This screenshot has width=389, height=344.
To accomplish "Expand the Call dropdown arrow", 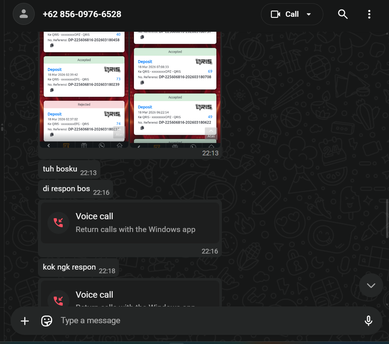I will pos(309,14).
